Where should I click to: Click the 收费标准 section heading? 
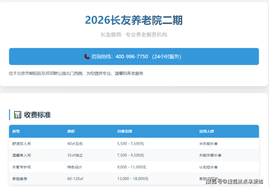[x=37, y=115]
